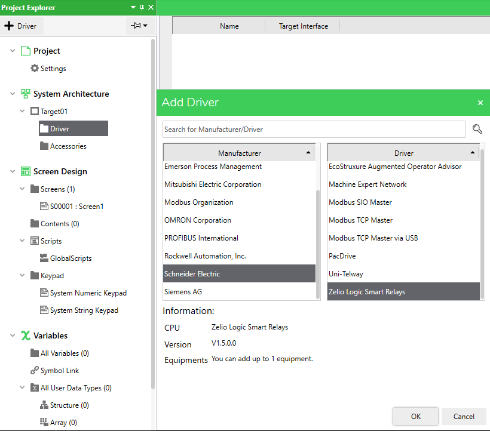Image resolution: width=490 pixels, height=431 pixels.
Task: Choose Modbus SIO Master driver
Action: click(403, 202)
